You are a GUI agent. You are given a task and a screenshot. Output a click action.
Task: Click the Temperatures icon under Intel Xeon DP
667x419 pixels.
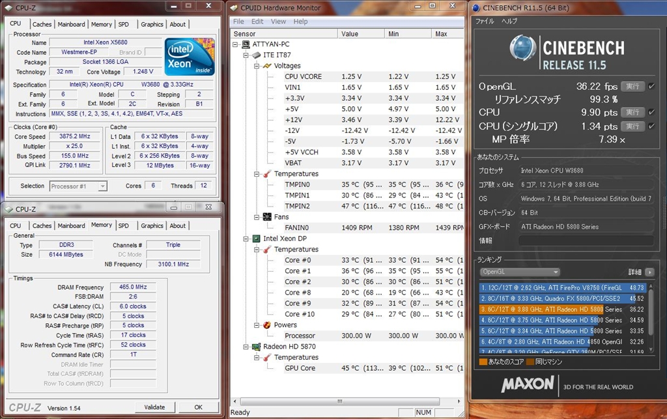click(x=267, y=250)
